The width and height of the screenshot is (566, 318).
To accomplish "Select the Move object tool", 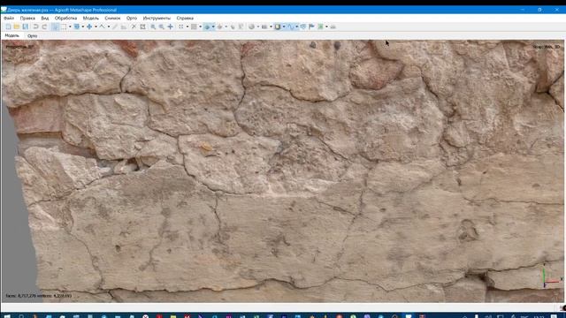I will click(x=89, y=26).
